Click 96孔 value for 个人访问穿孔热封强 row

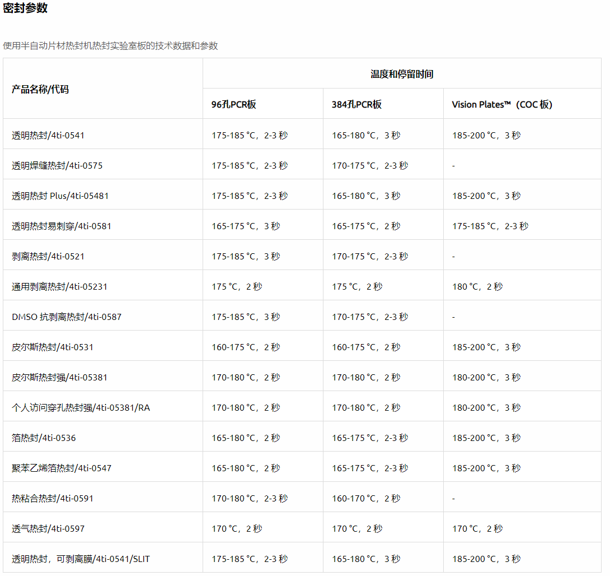(246, 408)
